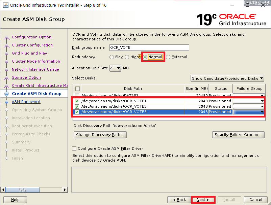
Task: Click the Cancel button
Action: [x=255, y=200]
